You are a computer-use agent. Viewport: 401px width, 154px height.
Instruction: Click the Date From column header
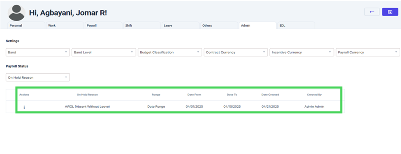[194, 95]
